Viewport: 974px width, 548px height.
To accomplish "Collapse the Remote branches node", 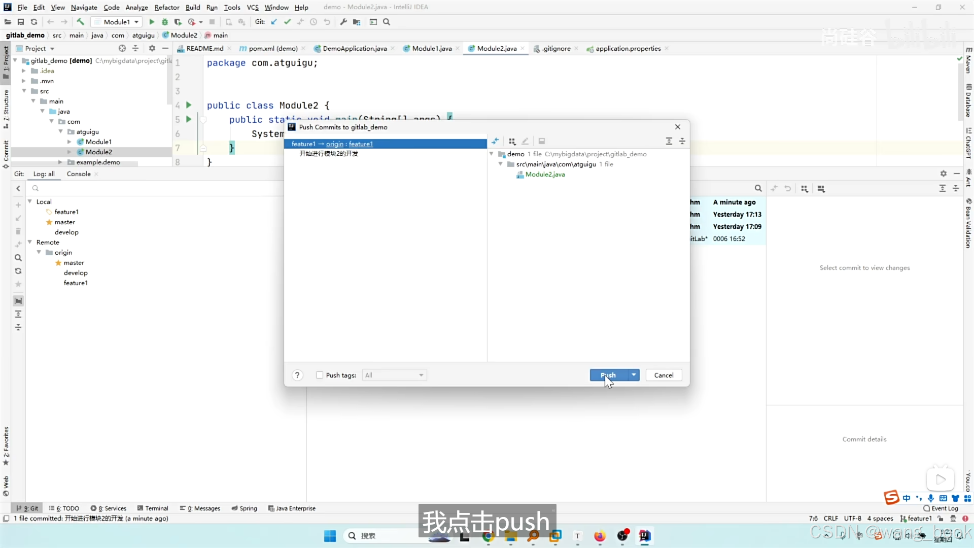I will click(x=30, y=242).
